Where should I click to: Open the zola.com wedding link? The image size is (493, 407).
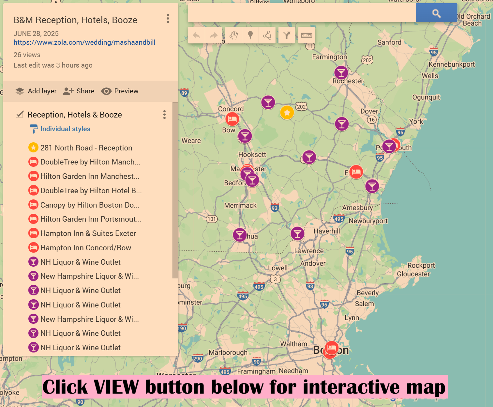[x=84, y=42]
